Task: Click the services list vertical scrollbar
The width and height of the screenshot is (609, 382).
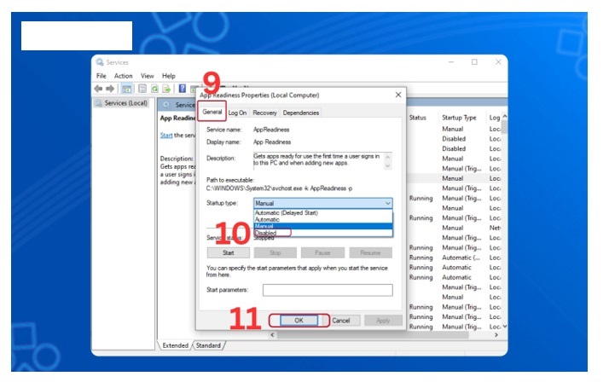Action: (504, 222)
